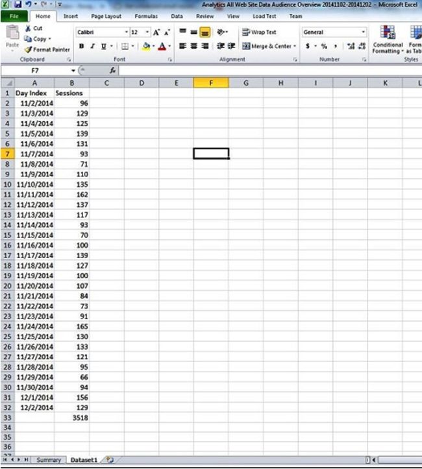This screenshot has height=469, width=422.
Task: Click the Insert Worksheet tab icon
Action: click(x=110, y=460)
